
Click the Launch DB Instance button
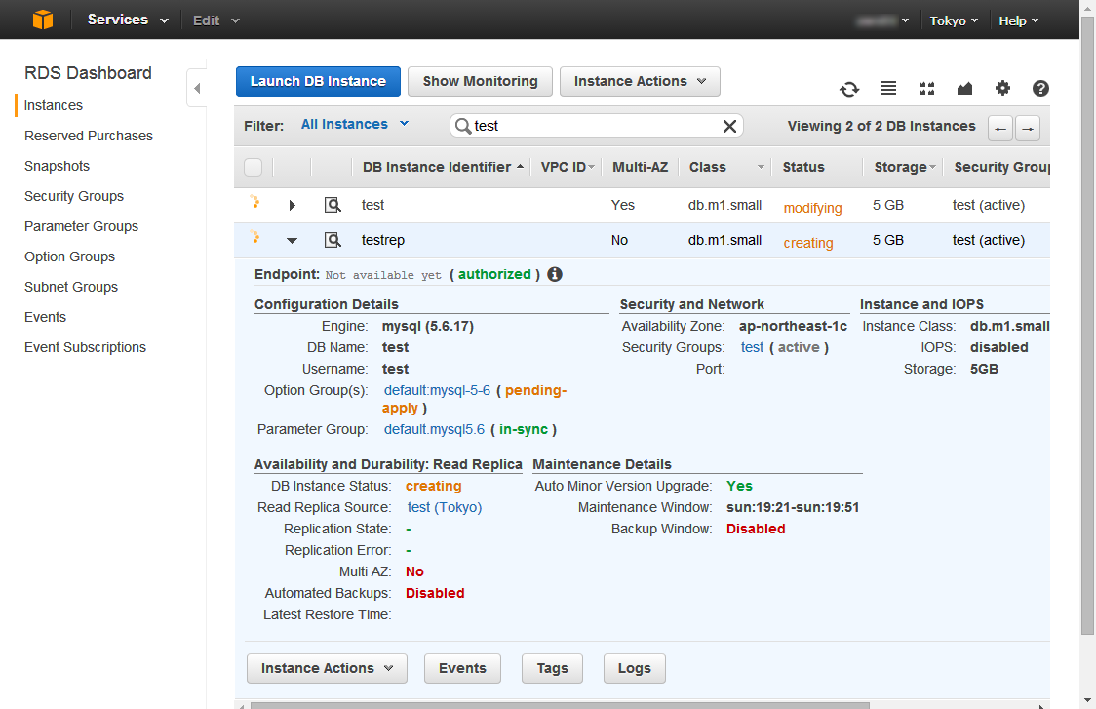(x=318, y=81)
